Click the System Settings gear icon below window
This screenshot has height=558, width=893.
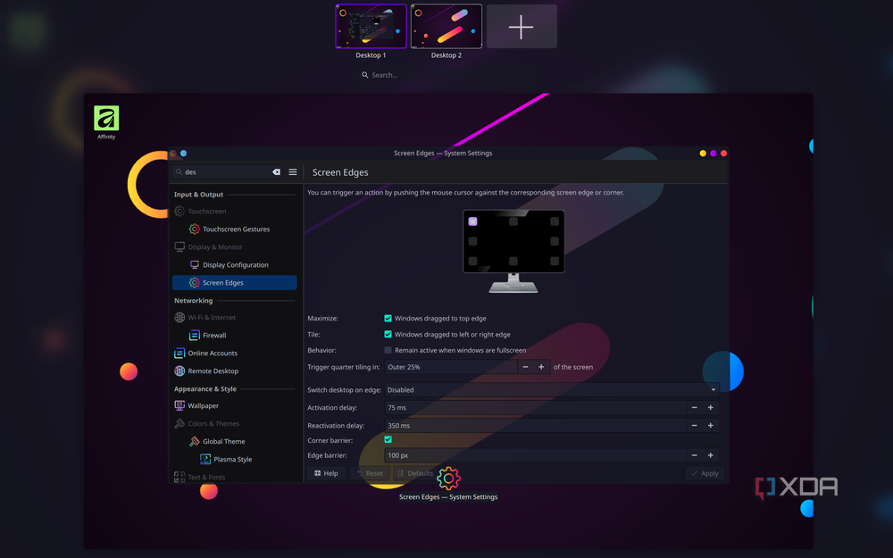(x=448, y=479)
